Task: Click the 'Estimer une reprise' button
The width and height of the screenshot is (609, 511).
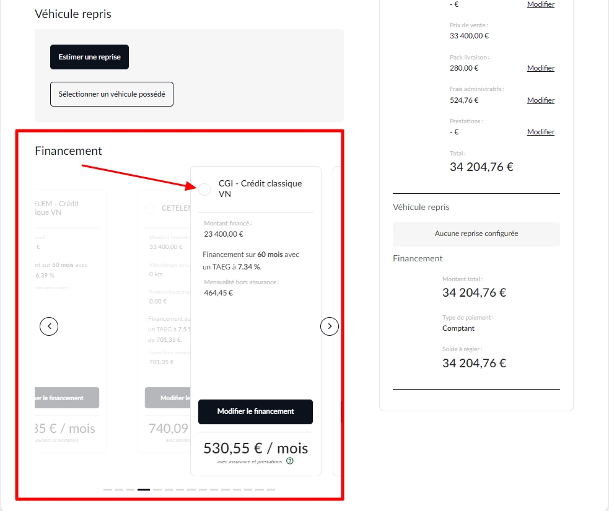Action: [89, 57]
